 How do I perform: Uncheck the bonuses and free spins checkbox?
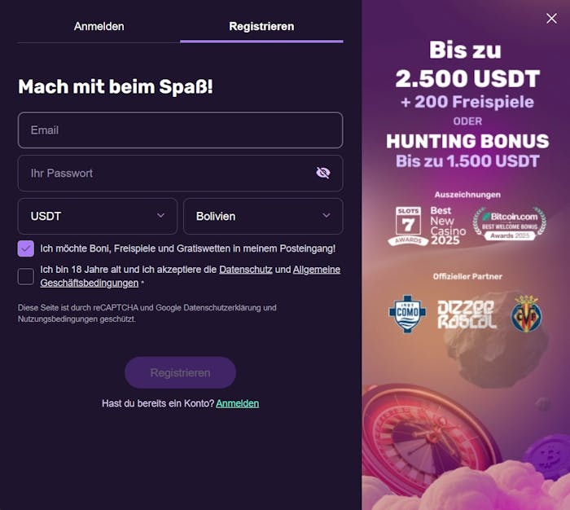[x=26, y=248]
